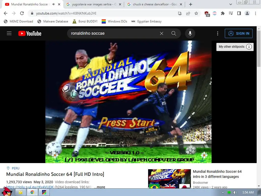This screenshot has height=196, width=261.
Task: Show hidden system tray icons
Action: [x=223, y=192]
